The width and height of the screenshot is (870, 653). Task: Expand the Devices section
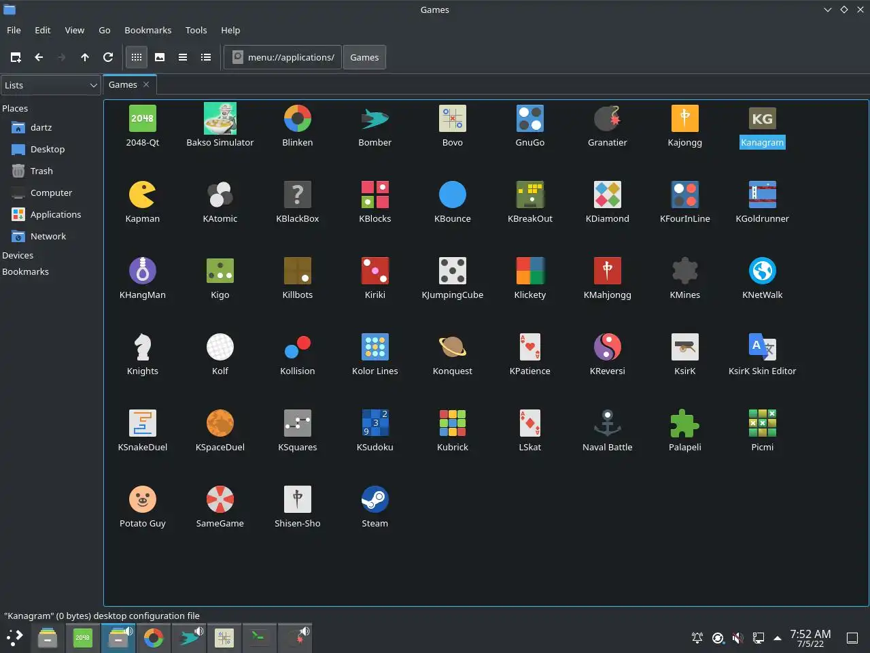pyautogui.click(x=18, y=255)
